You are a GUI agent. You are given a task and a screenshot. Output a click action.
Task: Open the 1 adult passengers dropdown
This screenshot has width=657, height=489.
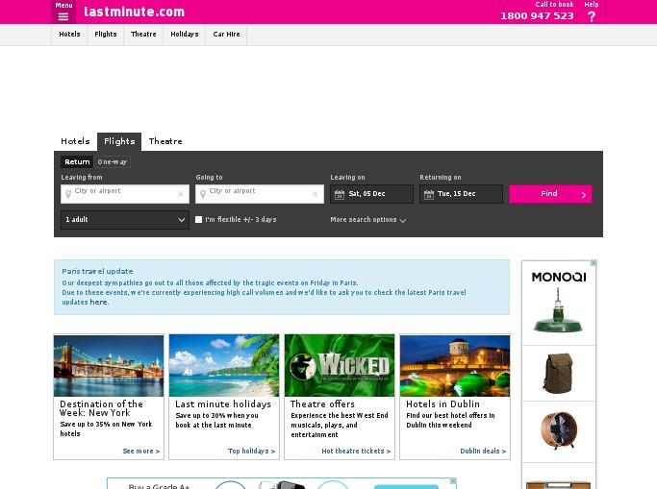pyautogui.click(x=125, y=220)
